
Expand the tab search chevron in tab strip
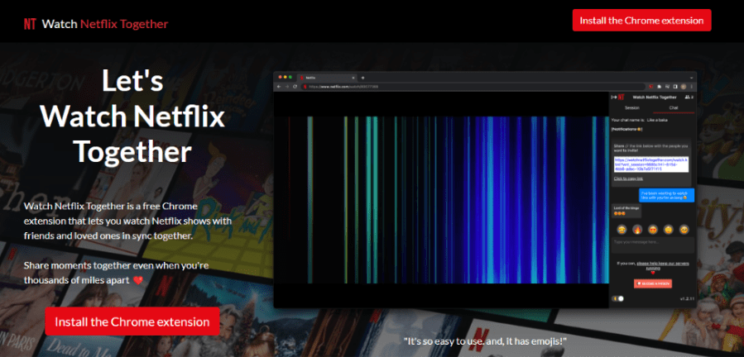(x=691, y=78)
